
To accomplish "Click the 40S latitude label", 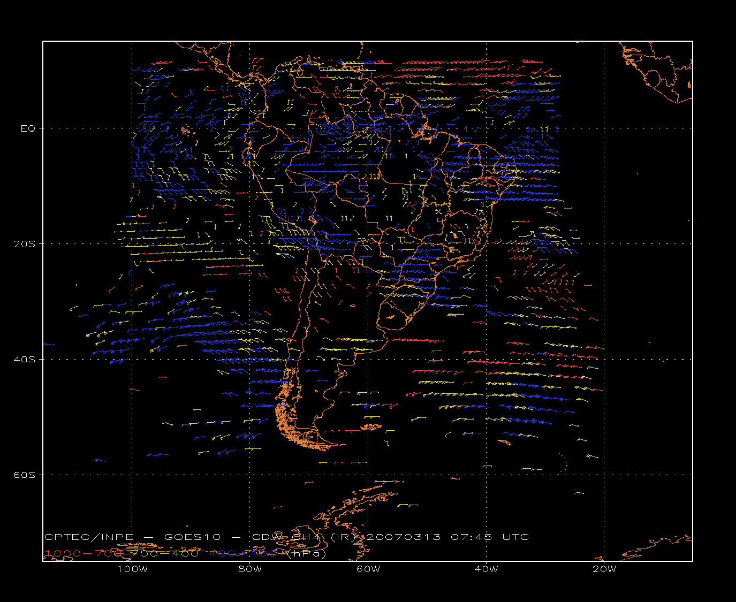I will pos(24,360).
